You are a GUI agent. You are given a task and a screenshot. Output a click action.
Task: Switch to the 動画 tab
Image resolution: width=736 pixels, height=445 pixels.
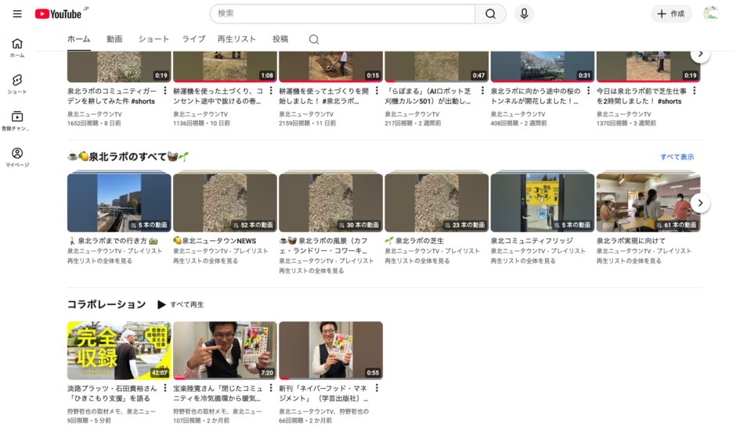coord(114,39)
